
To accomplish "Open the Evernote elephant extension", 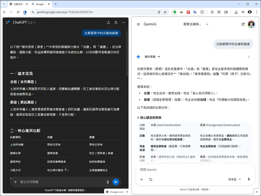I will [x=175, y=12].
